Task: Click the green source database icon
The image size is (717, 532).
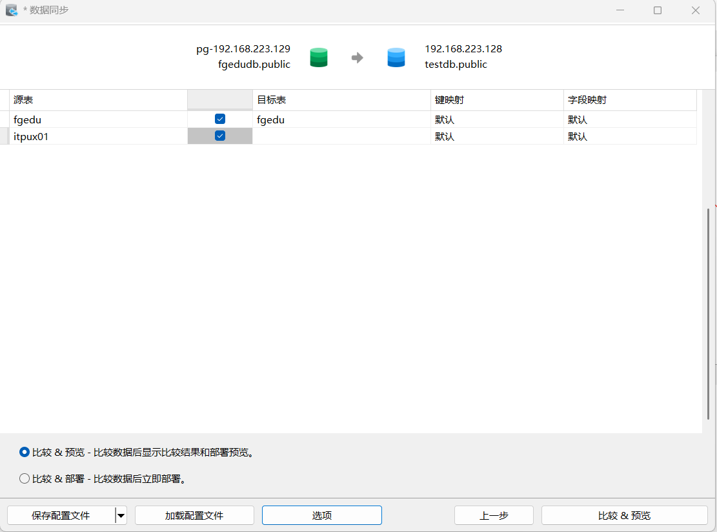Action: pos(319,57)
